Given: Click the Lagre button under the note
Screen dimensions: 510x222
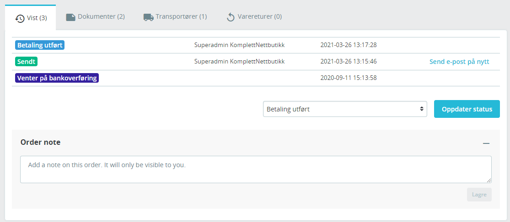Looking at the screenshot, I should coord(479,195).
